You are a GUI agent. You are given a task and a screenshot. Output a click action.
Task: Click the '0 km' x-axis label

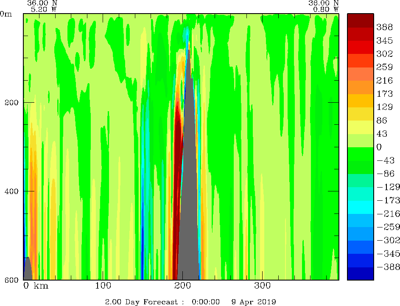tap(36, 286)
